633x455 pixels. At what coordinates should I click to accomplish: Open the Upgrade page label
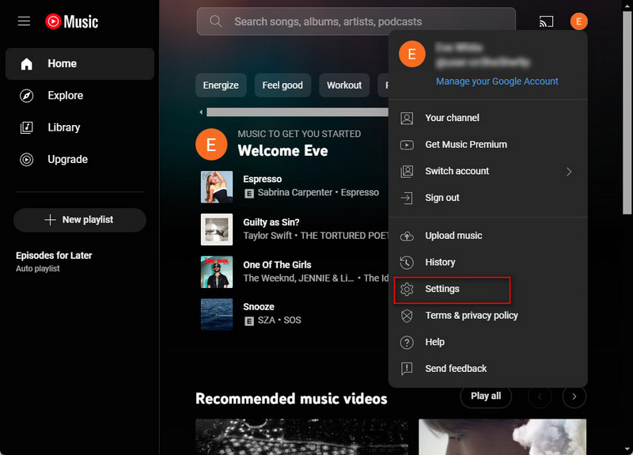[x=67, y=160]
